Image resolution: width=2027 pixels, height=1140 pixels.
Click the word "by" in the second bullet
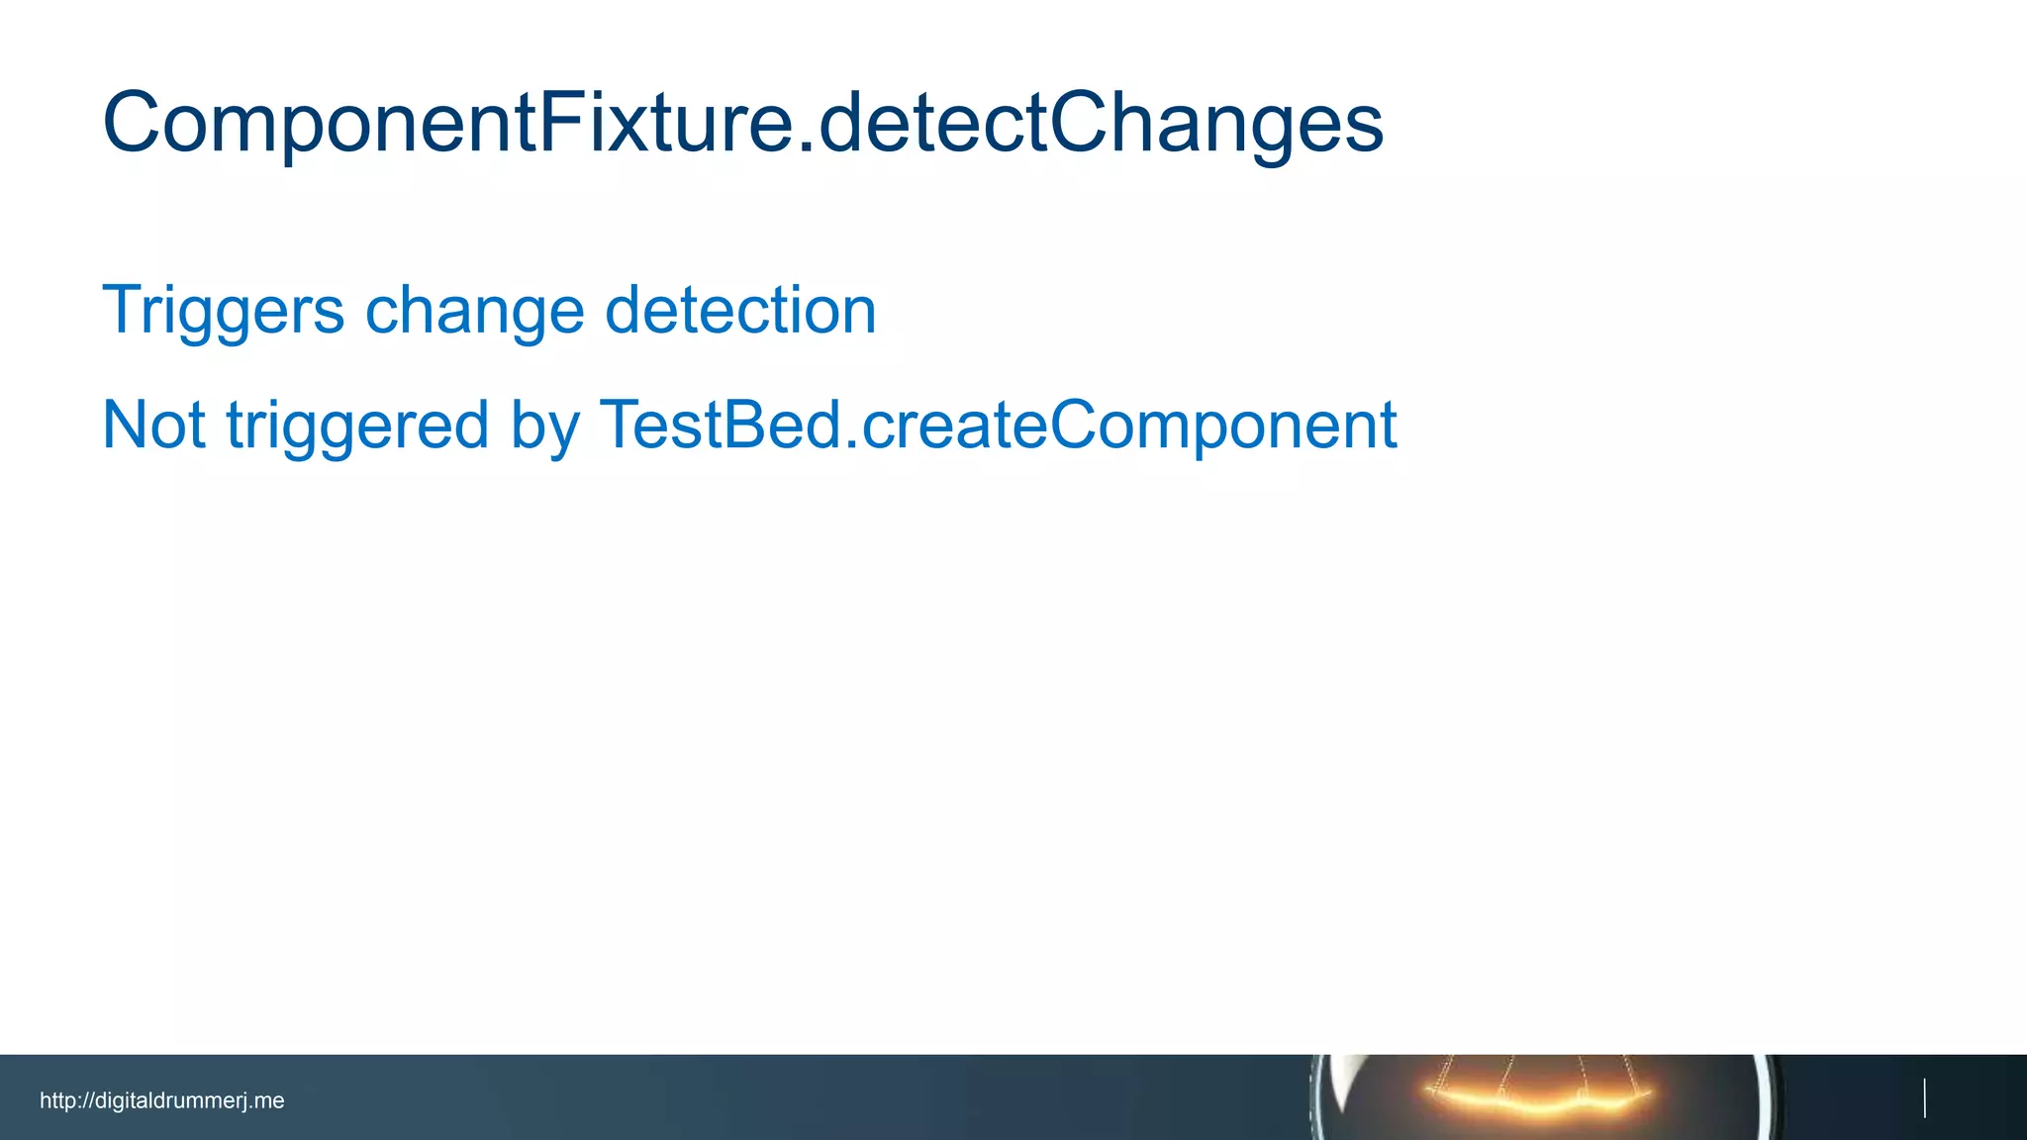coord(544,425)
